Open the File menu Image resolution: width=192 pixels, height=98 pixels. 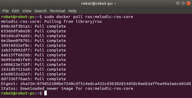tap(6, 11)
